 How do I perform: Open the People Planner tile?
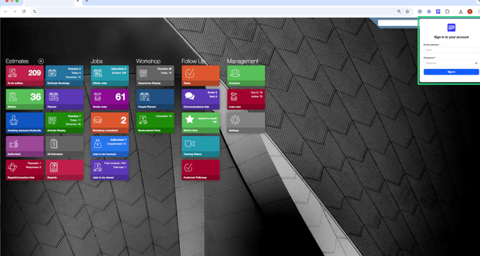click(155, 99)
